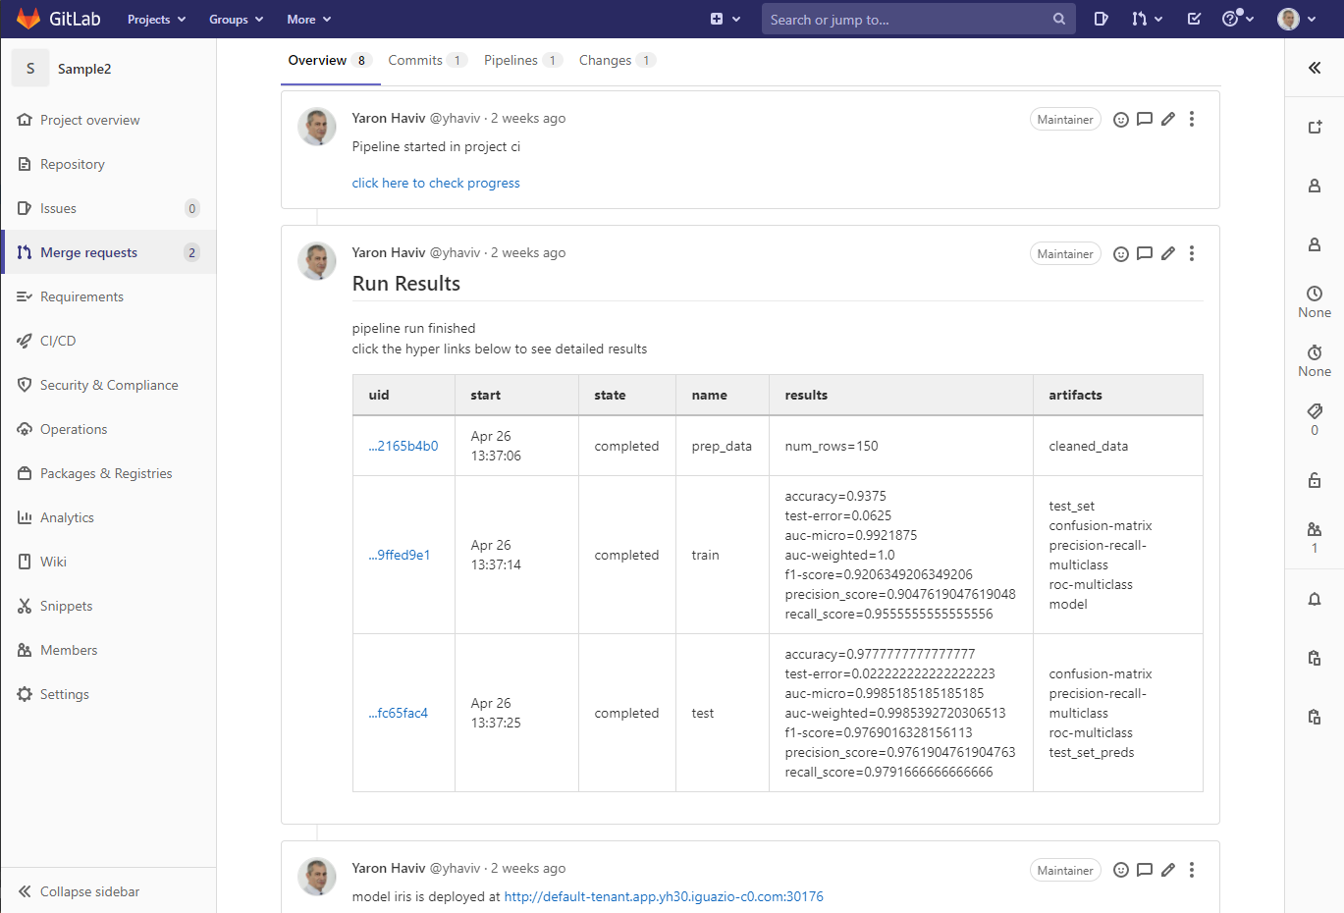Click Yaron Haviv avatar on Run Results comment
Image resolution: width=1344 pixels, height=913 pixels.
point(317,261)
